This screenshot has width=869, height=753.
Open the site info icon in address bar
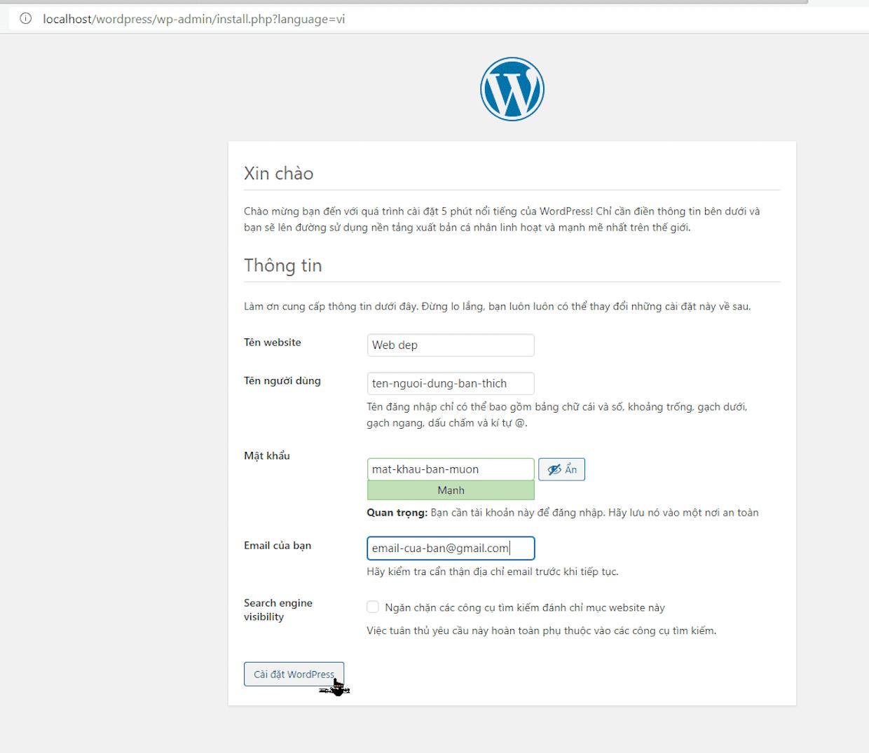[26, 19]
